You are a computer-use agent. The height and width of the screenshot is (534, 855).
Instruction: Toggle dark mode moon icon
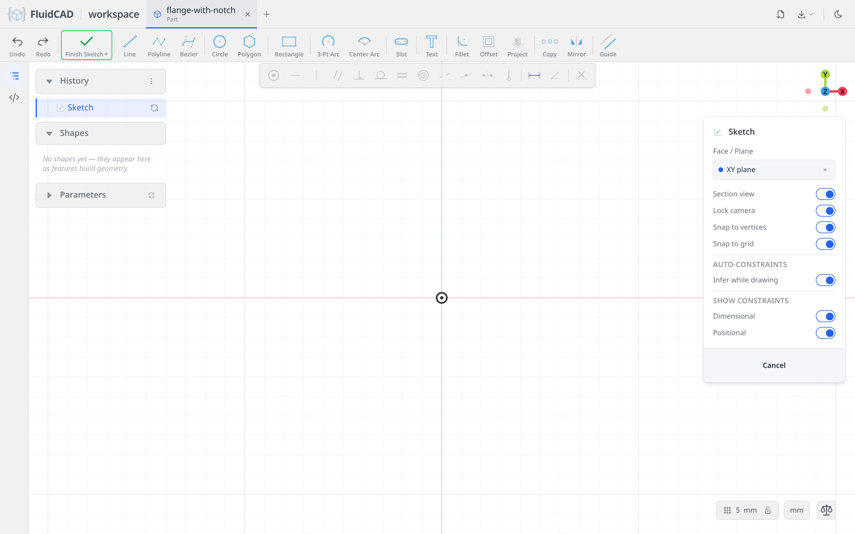click(x=838, y=14)
